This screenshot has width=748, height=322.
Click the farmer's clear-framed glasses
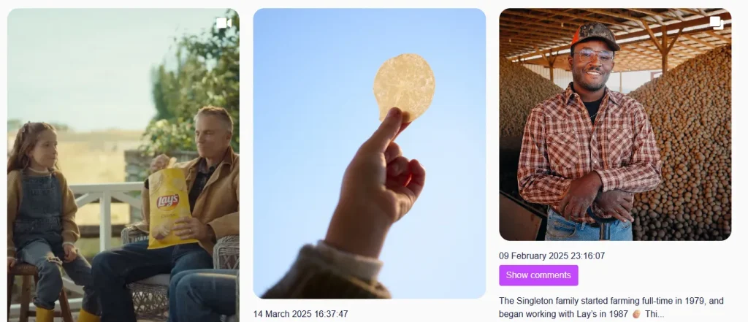click(x=593, y=56)
